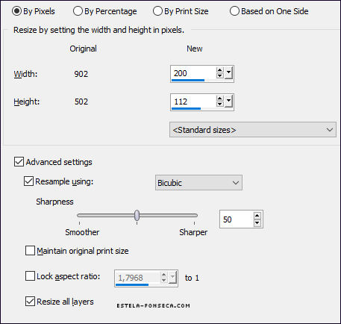Image resolution: width=341 pixels, height=324 pixels.
Task: Select the By Percentage radio button
Action: (78, 11)
